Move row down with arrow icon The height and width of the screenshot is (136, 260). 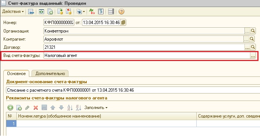coord(61,108)
